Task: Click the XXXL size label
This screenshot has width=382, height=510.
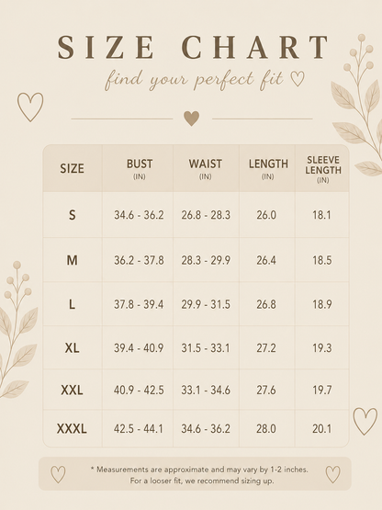Action: click(72, 428)
